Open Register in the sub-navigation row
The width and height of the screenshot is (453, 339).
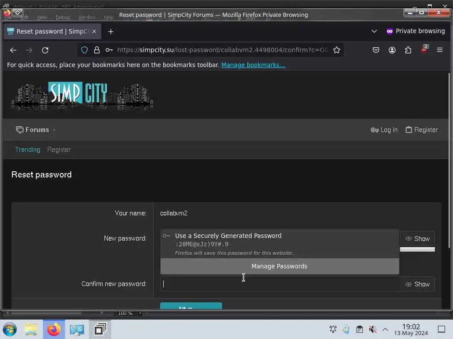click(59, 150)
